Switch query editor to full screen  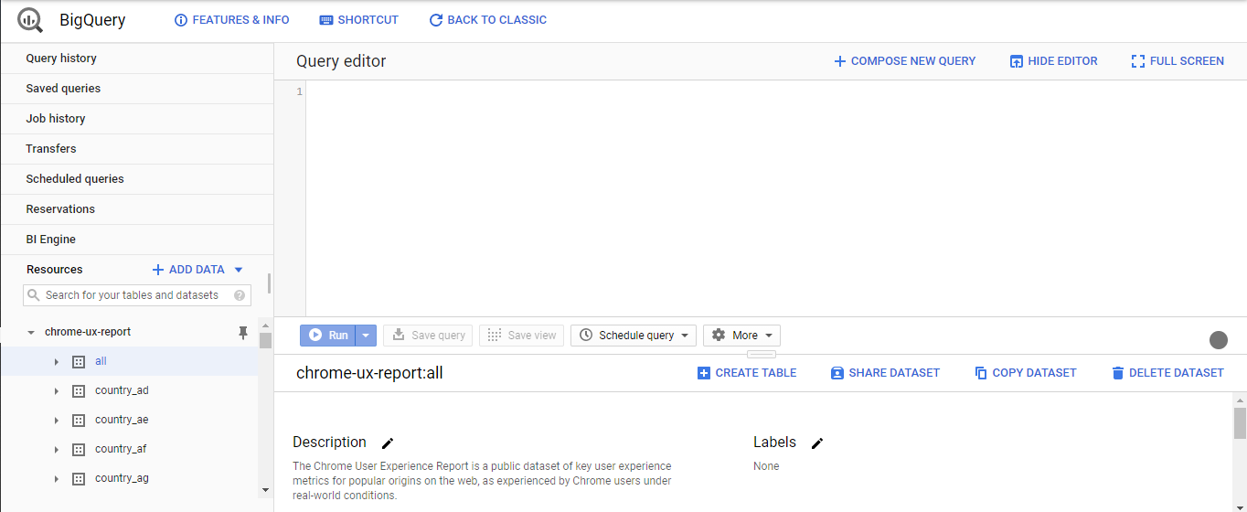[1177, 61]
